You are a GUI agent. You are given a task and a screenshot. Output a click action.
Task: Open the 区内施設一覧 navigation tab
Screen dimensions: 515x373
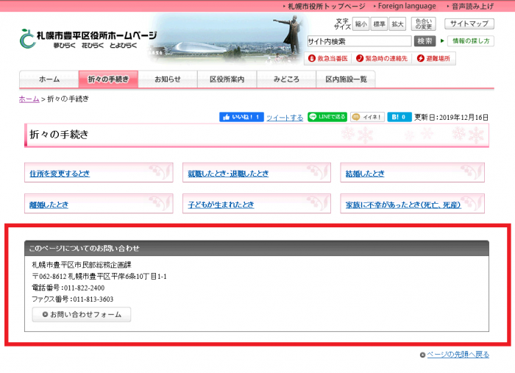coord(346,79)
